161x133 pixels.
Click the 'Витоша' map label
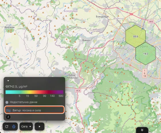[x=127, y=82]
